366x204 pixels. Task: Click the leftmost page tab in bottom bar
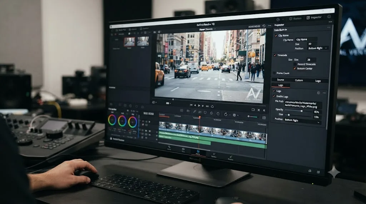[169, 147]
